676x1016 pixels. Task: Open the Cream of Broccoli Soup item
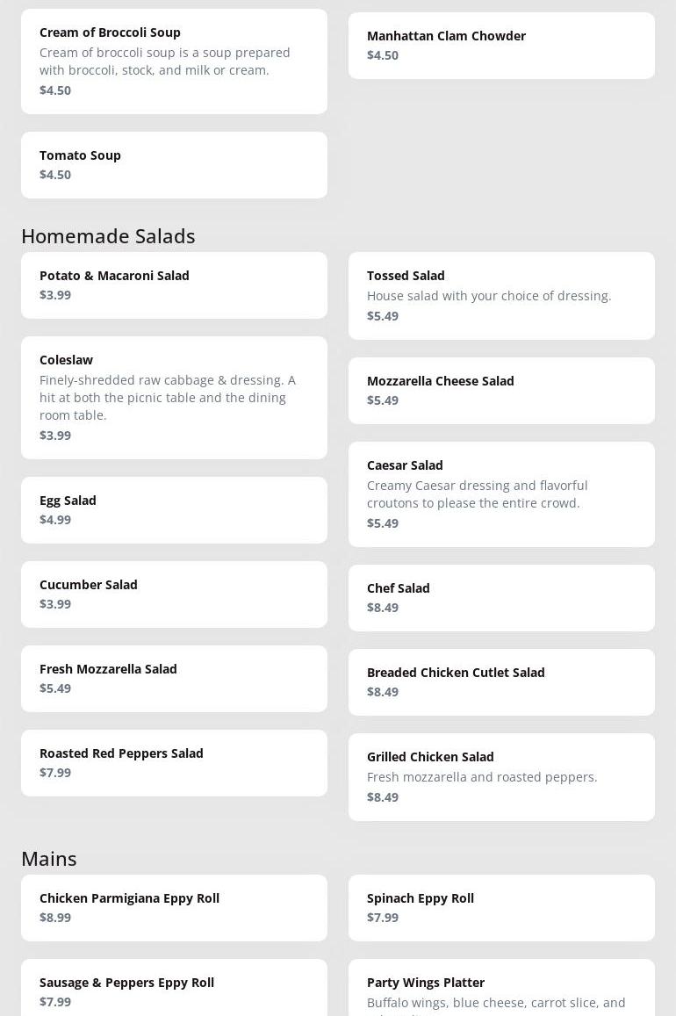pyautogui.click(x=174, y=61)
